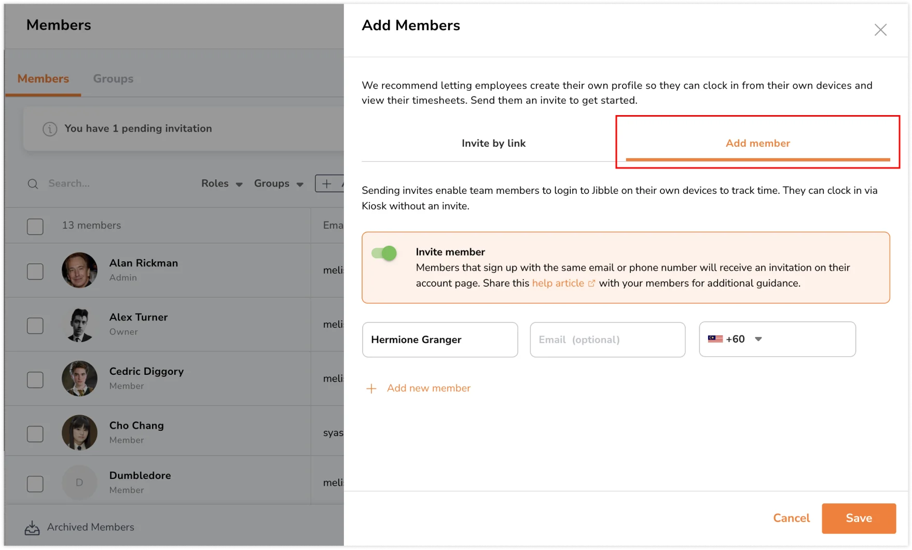Click the Hermione Granger name field

(440, 340)
